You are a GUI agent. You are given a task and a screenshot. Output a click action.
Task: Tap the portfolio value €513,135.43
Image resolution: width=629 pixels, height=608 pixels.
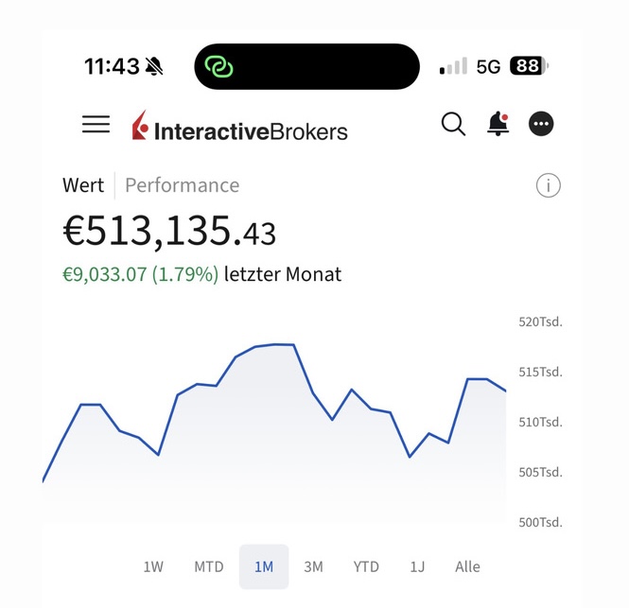(x=169, y=230)
